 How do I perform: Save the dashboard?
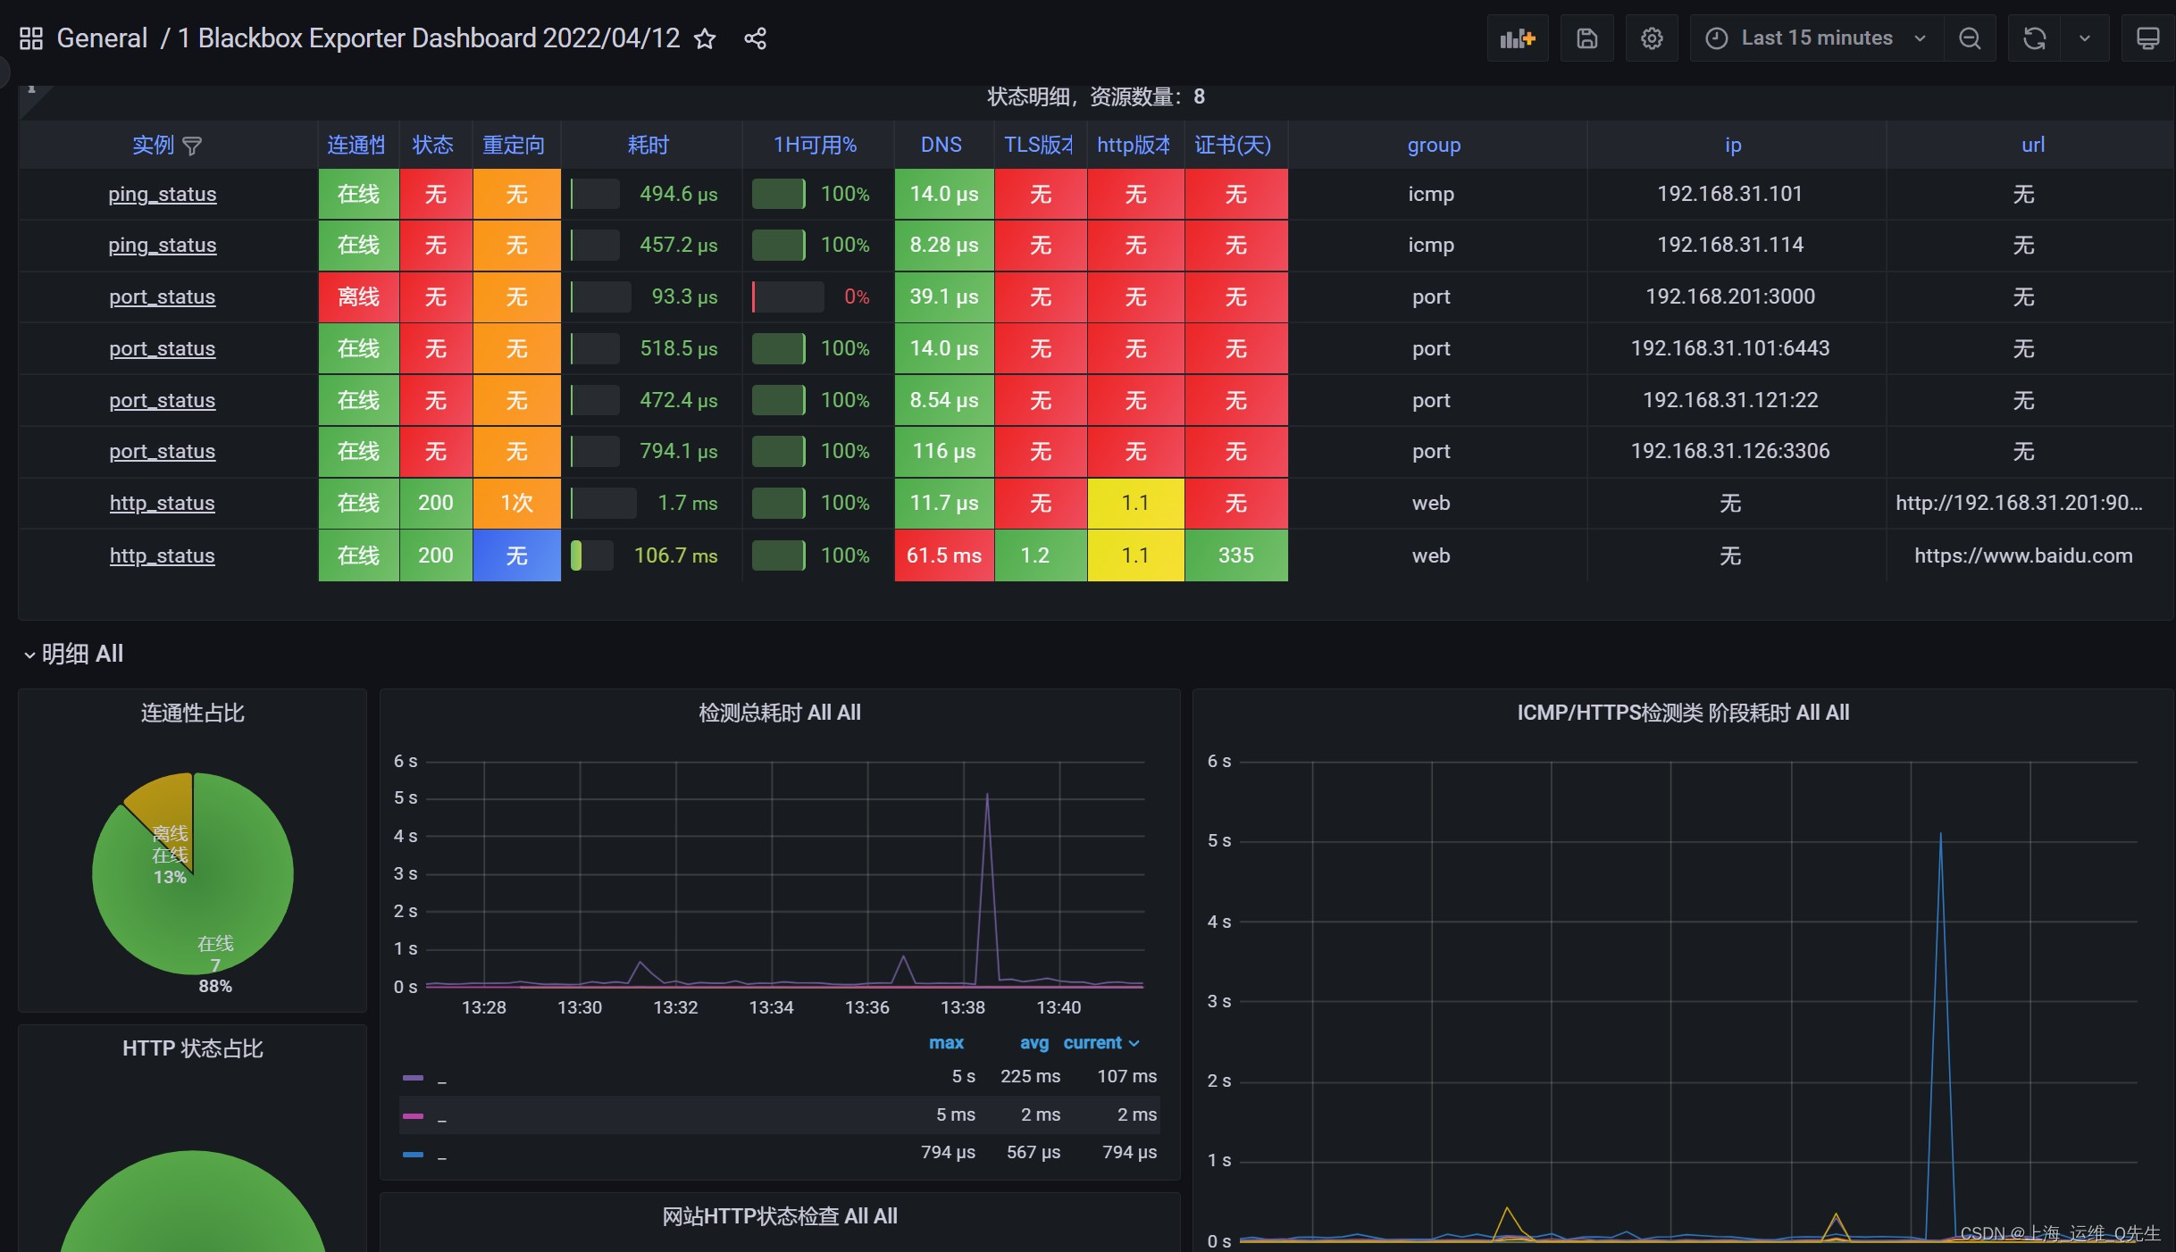(1586, 38)
